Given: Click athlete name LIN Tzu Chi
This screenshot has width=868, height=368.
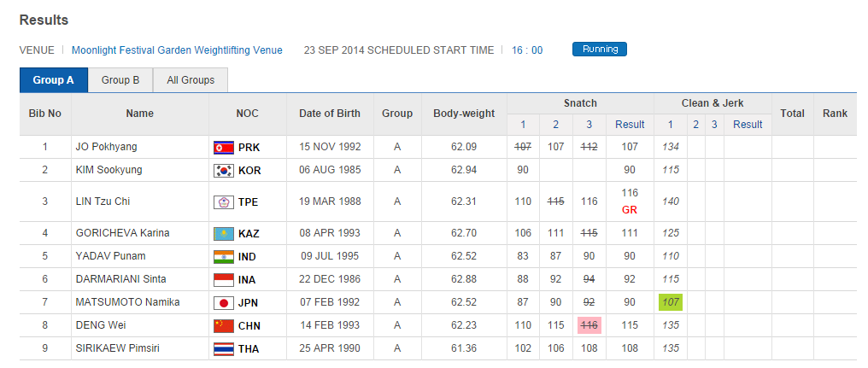Looking at the screenshot, I should (103, 202).
